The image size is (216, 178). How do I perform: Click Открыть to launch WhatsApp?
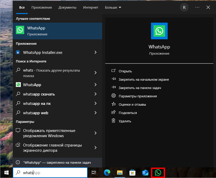click(125, 71)
